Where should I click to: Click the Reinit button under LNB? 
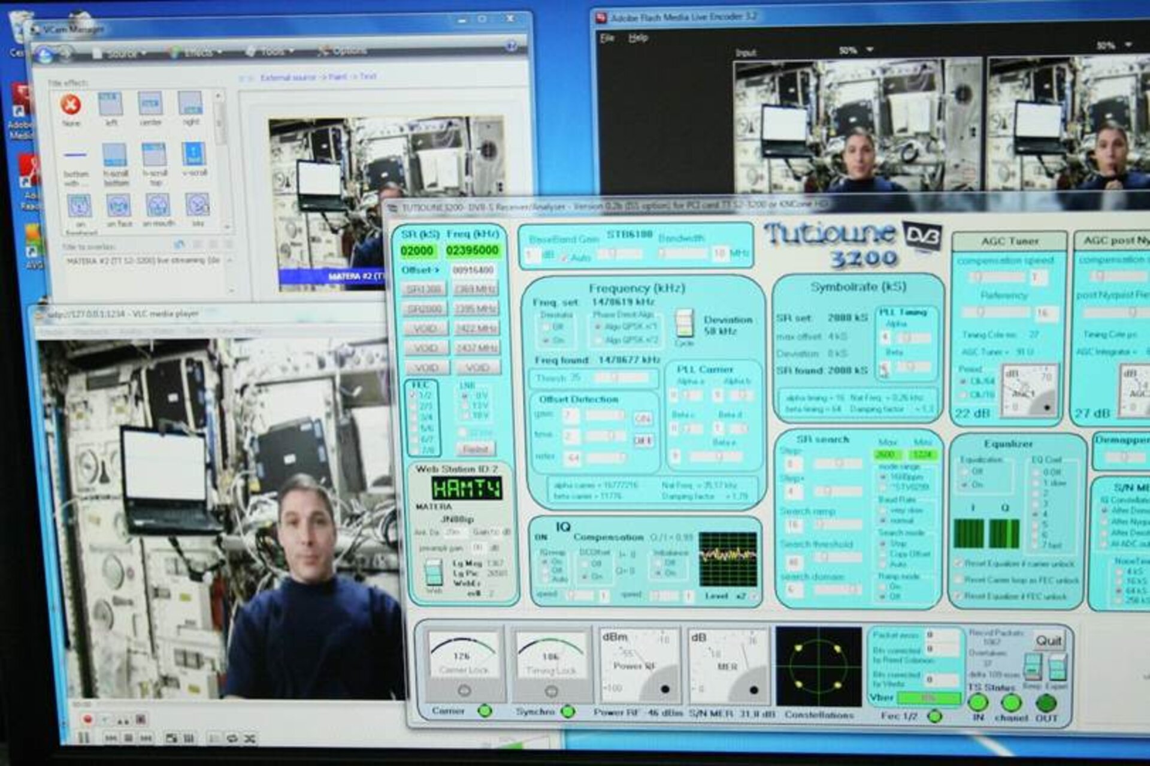tap(476, 449)
